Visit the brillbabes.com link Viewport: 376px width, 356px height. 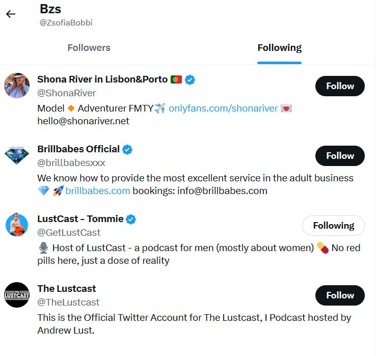click(x=98, y=191)
